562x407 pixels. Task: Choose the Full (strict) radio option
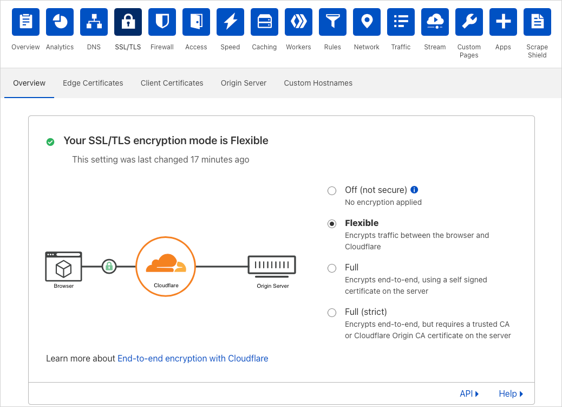coord(332,312)
